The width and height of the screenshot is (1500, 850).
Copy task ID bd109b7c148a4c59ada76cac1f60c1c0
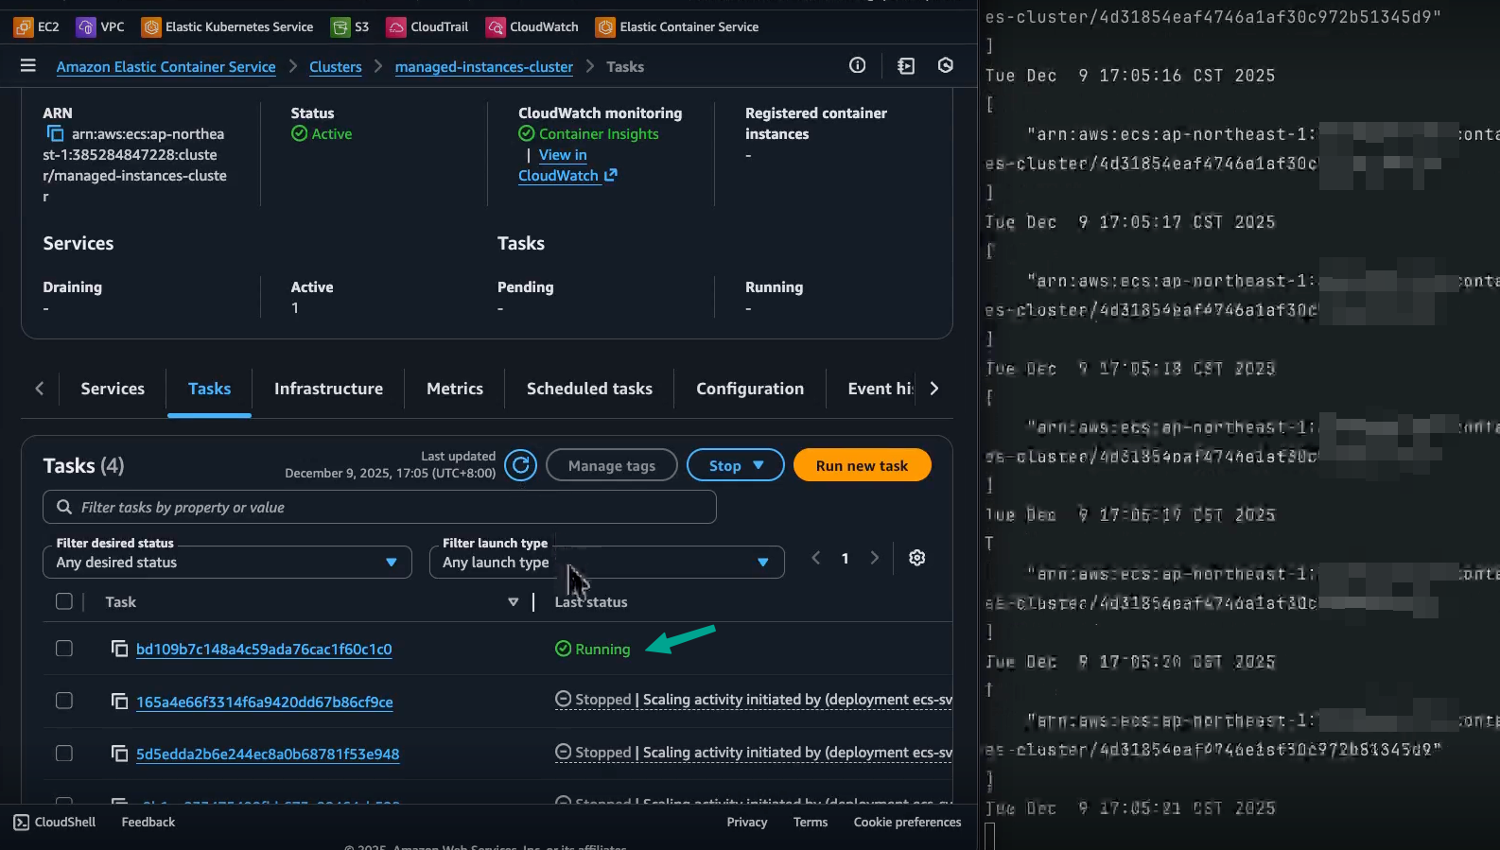tap(119, 649)
